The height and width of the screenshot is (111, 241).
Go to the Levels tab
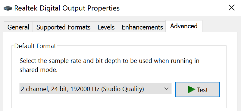(106, 27)
